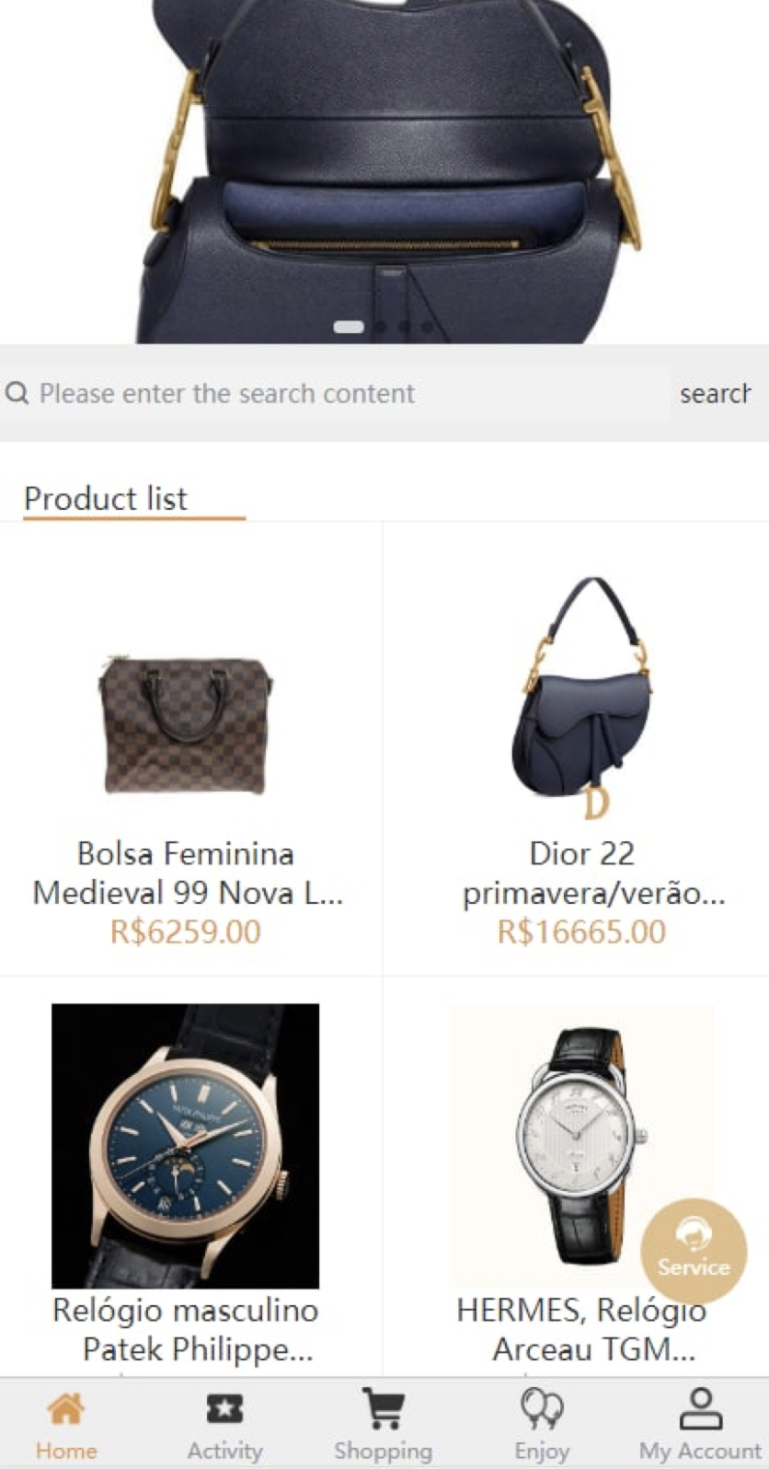This screenshot has height=1469, width=769.
Task: Select the first carousel indicator dot
Action: coord(349,327)
